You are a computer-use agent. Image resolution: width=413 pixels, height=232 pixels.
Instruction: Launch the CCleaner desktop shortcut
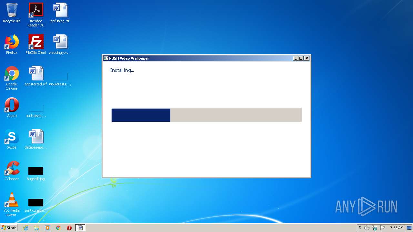point(12,171)
